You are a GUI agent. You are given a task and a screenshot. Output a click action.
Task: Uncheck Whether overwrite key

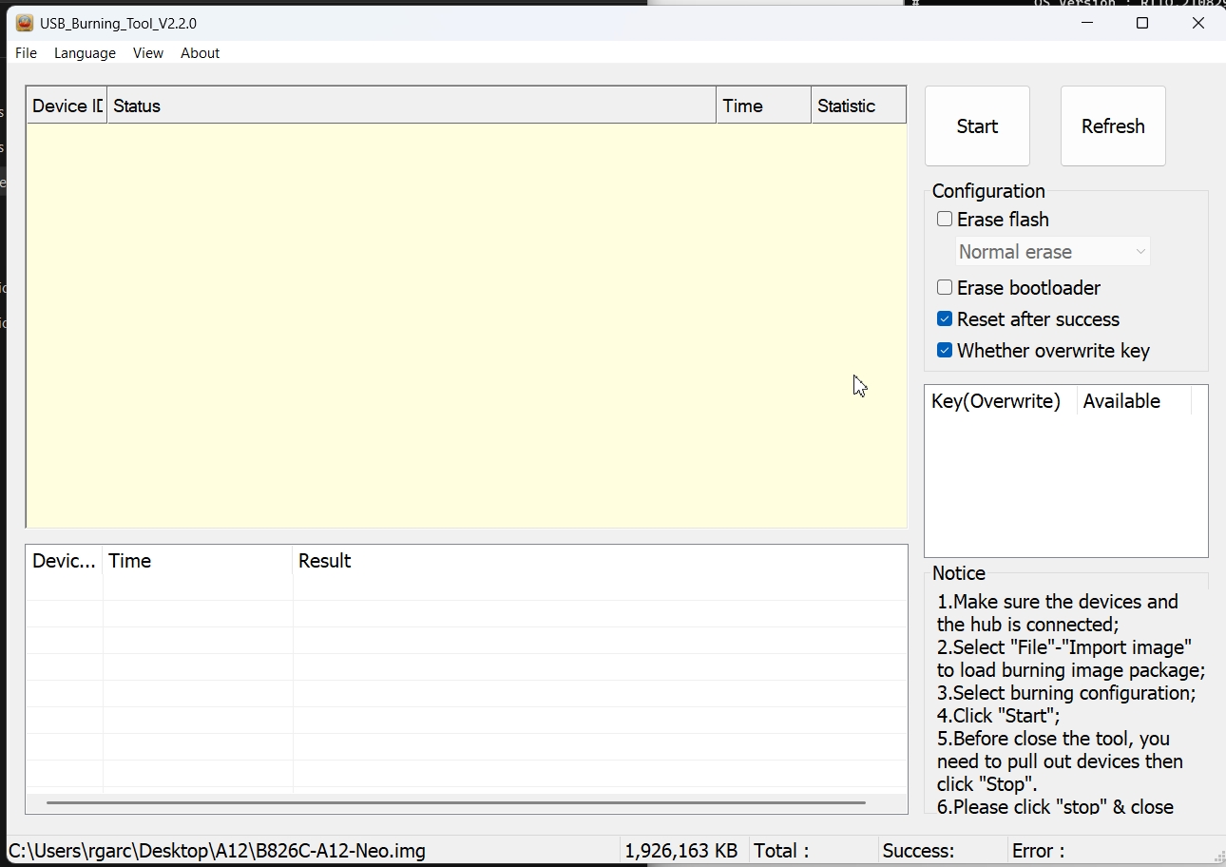pos(945,351)
